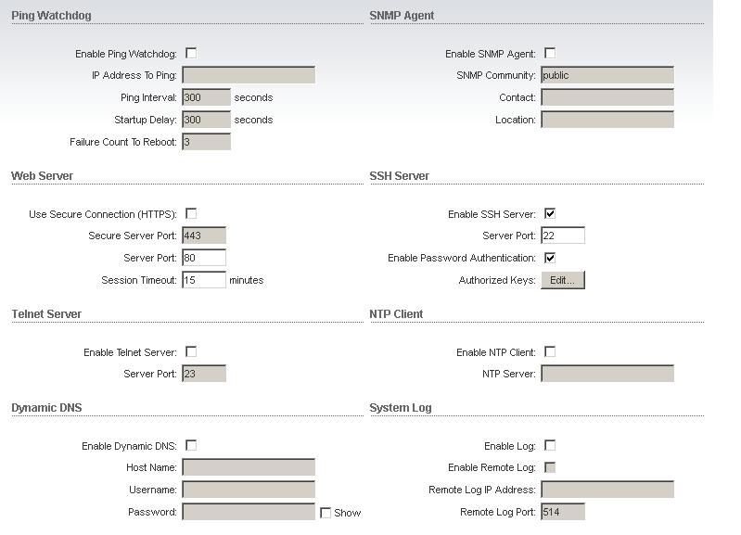Toggle the Enable SNMP Agent checkbox
The height and width of the screenshot is (535, 741).
[x=550, y=54]
